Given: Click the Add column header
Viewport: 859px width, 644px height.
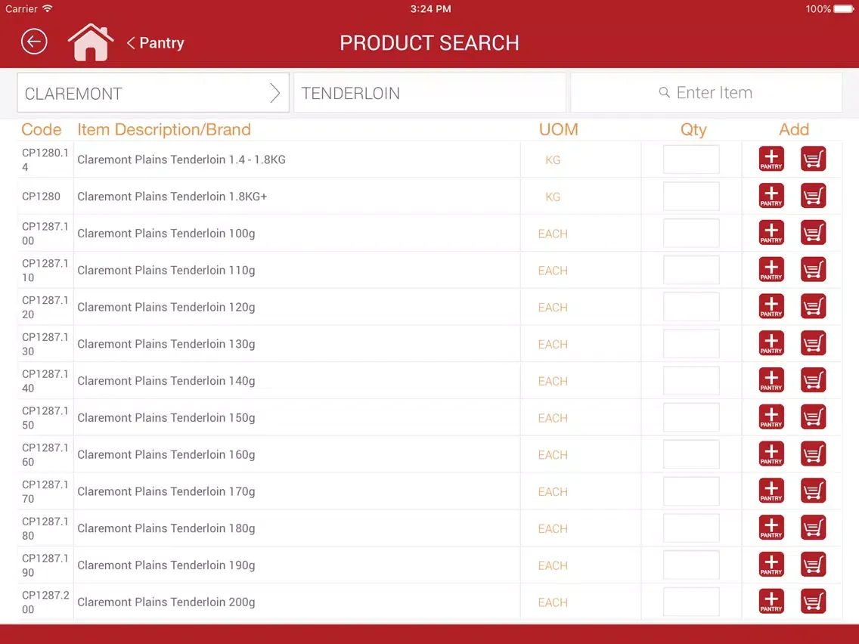Looking at the screenshot, I should [794, 129].
